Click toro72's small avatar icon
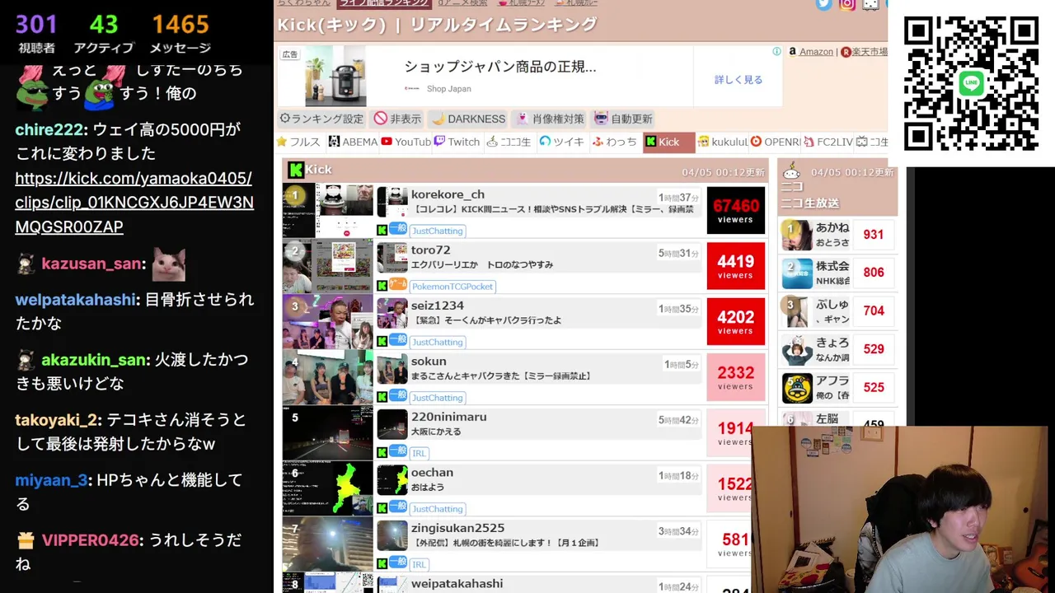Viewport: 1055px width, 593px height. [392, 258]
